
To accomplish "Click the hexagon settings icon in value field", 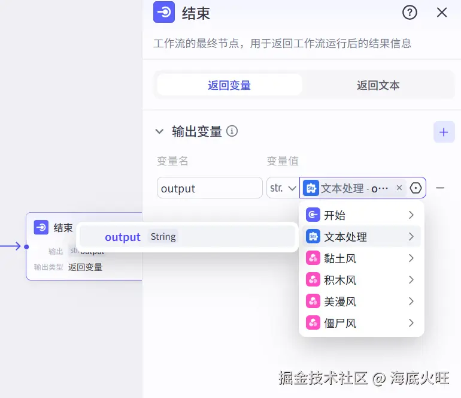I will (415, 188).
